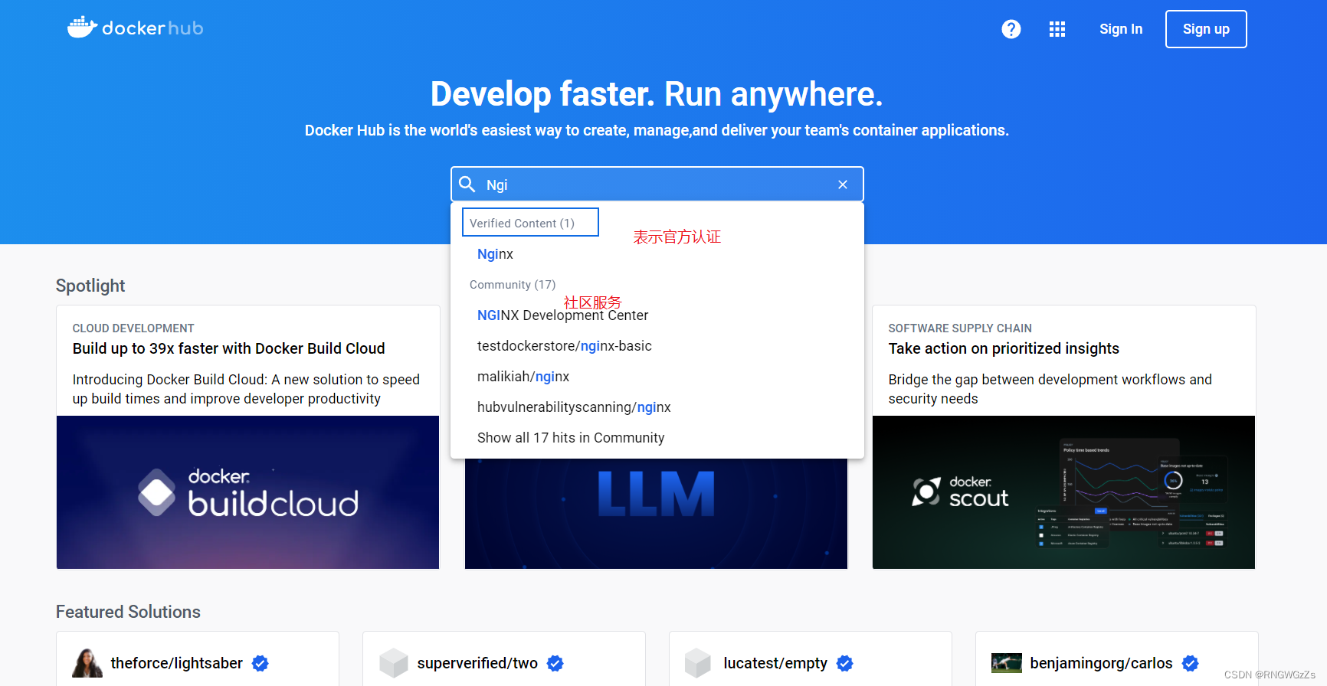Click the CLOUD DEVELOPMENT category label
The width and height of the screenshot is (1327, 686).
point(133,328)
